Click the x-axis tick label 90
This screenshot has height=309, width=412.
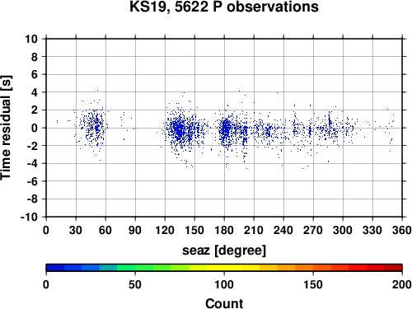coord(135,230)
